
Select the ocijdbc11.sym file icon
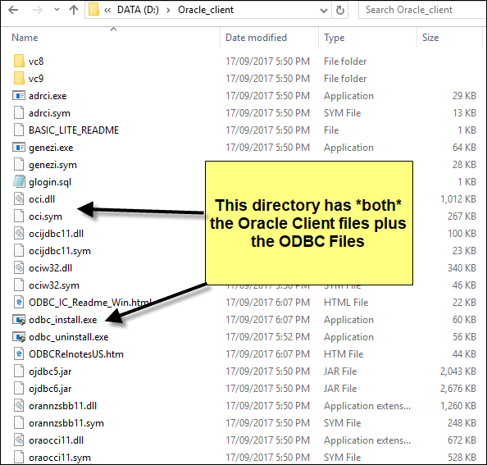19,250
